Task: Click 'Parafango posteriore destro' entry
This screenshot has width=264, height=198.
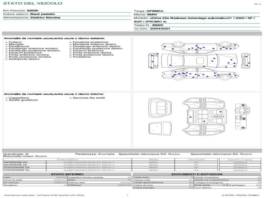Action: tap(97, 48)
